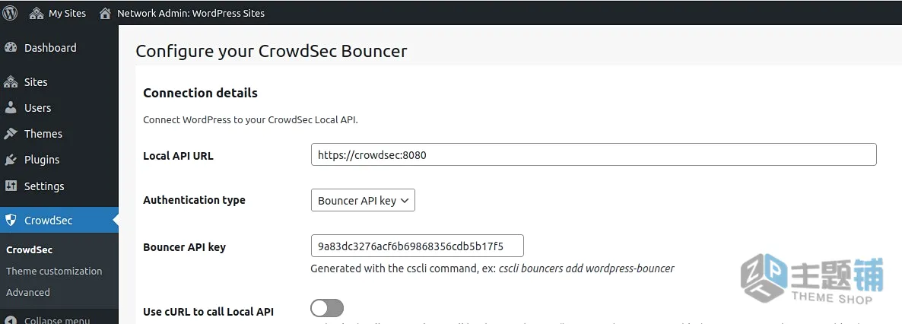This screenshot has width=902, height=324.
Task: Open Sites menu item
Action: (x=59, y=82)
